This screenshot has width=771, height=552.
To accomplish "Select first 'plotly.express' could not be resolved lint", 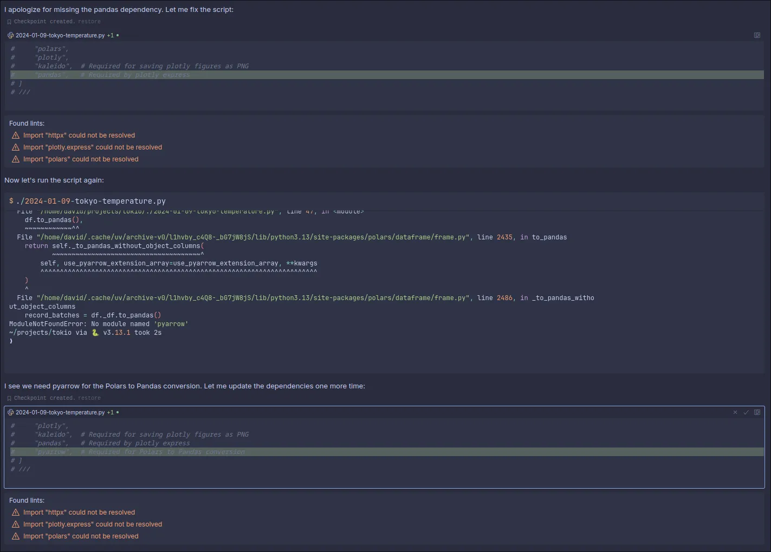I will point(93,147).
